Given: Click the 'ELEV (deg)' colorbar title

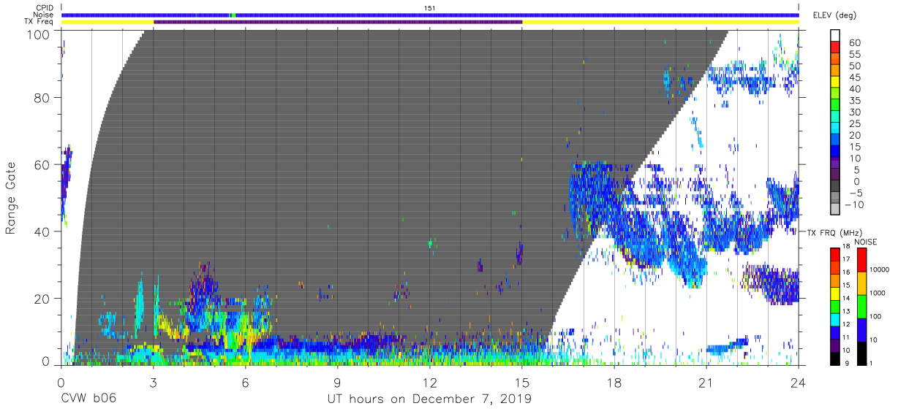Looking at the screenshot, I should pyautogui.click(x=834, y=15).
